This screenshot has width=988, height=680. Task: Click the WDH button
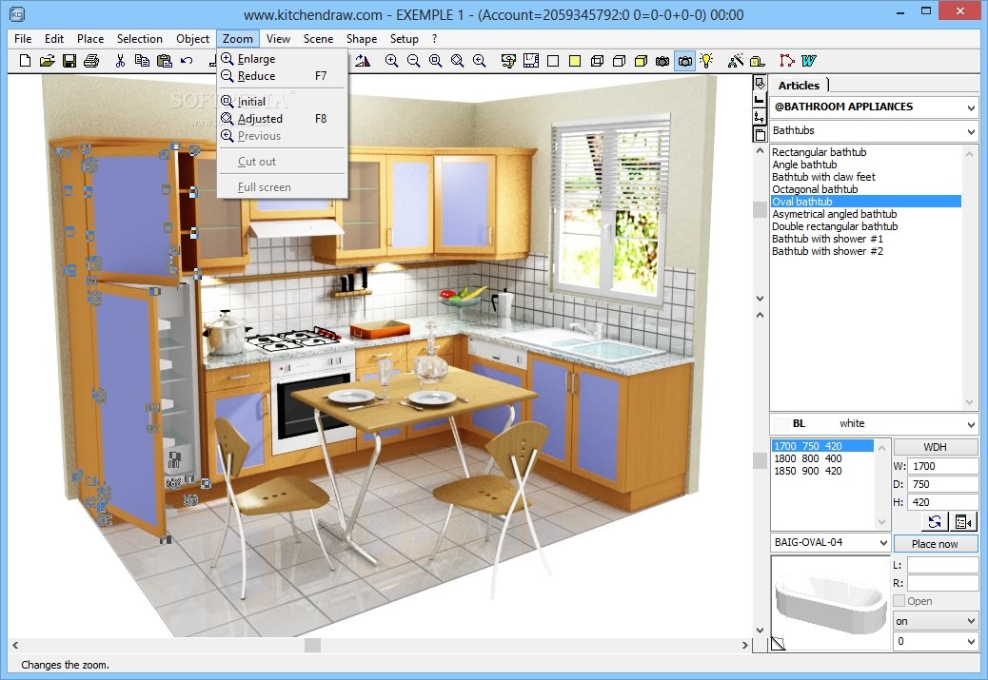point(936,447)
